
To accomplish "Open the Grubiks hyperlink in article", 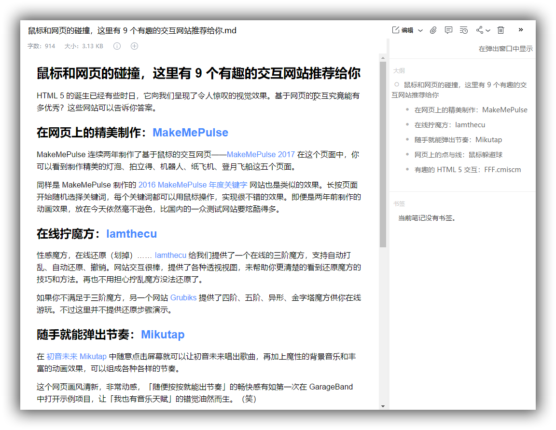I will pos(183,298).
